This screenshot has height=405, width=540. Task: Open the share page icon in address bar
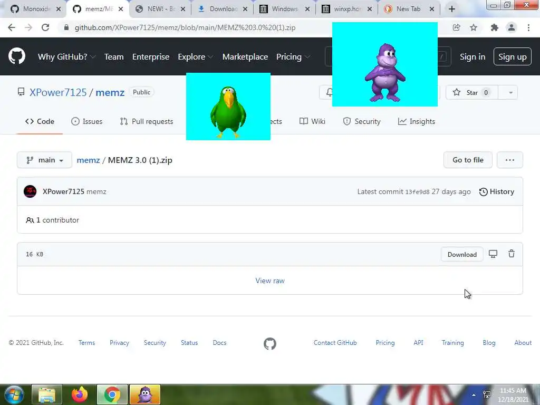456,27
